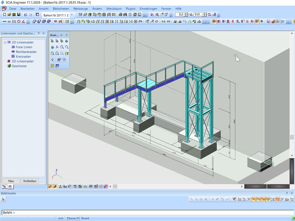Toggle the first highlighted selection filter icon
The width and height of the screenshot is (295, 221).
pyautogui.click(x=214, y=21)
